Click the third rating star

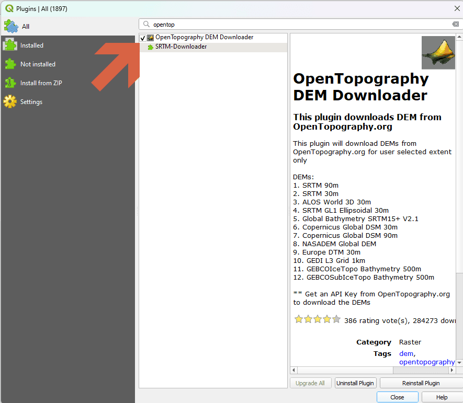(318, 319)
